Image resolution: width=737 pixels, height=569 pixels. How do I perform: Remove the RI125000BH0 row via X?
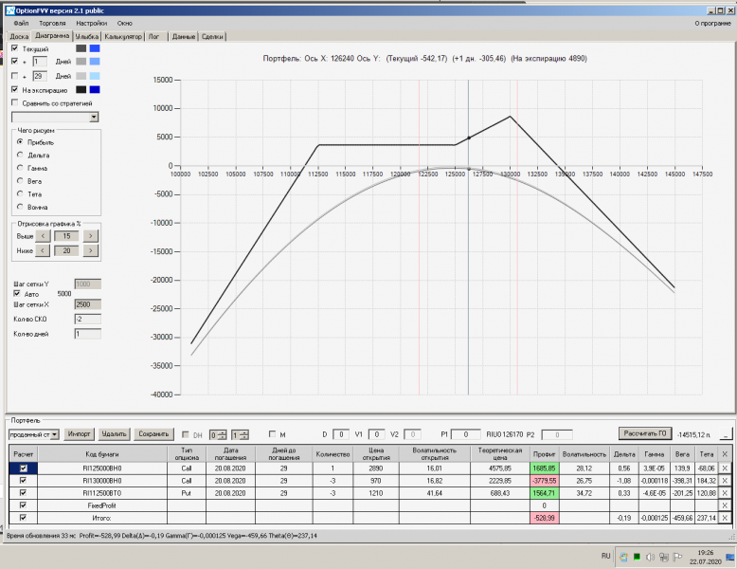(x=725, y=468)
